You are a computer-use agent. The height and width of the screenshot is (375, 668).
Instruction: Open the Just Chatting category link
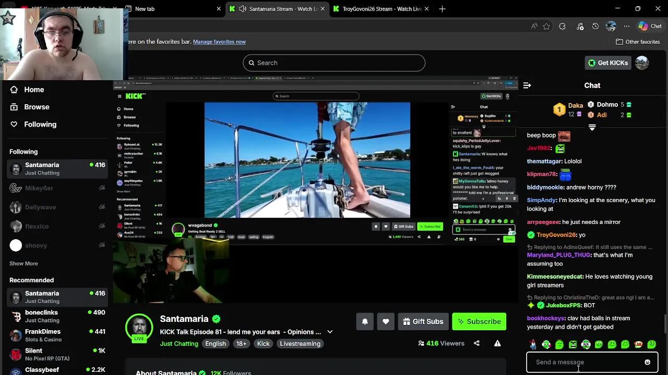coord(179,344)
